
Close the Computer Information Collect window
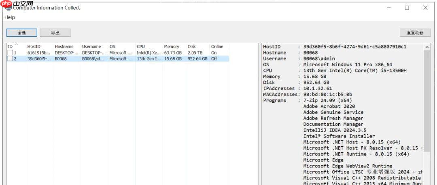pyautogui.click(x=425, y=8)
